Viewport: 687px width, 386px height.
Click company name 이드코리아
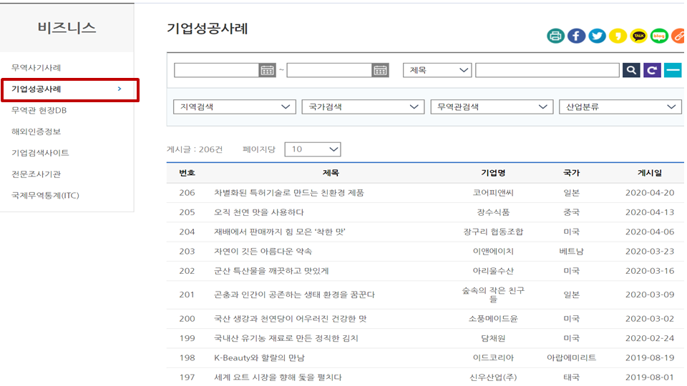493,357
